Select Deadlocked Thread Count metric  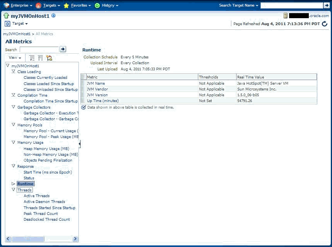(x=47, y=220)
